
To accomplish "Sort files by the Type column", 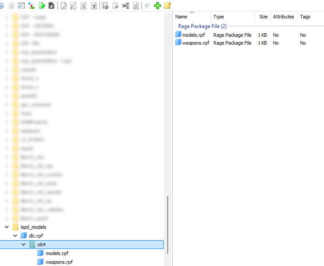I will 232,17.
